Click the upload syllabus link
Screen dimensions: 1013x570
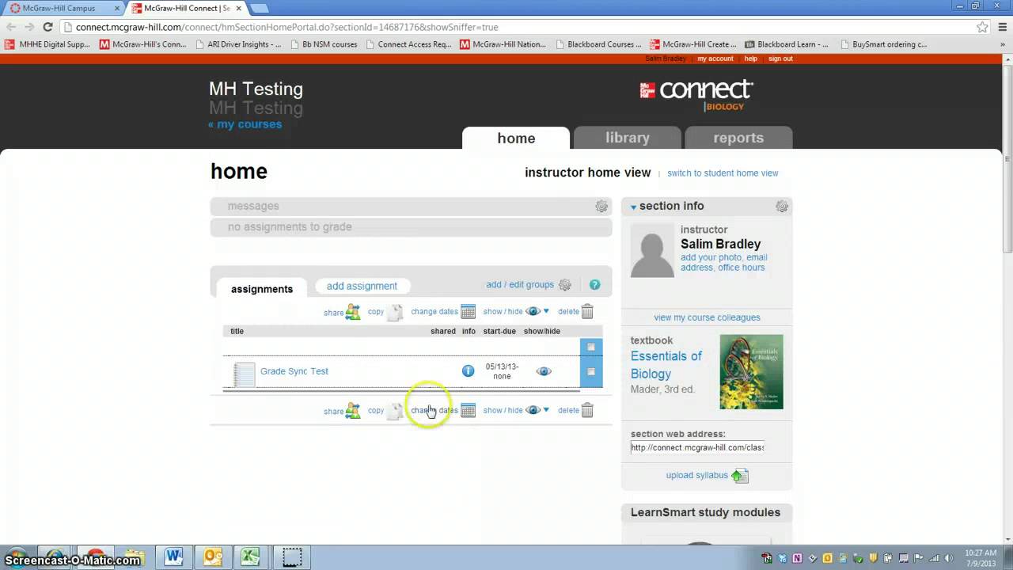click(x=697, y=476)
